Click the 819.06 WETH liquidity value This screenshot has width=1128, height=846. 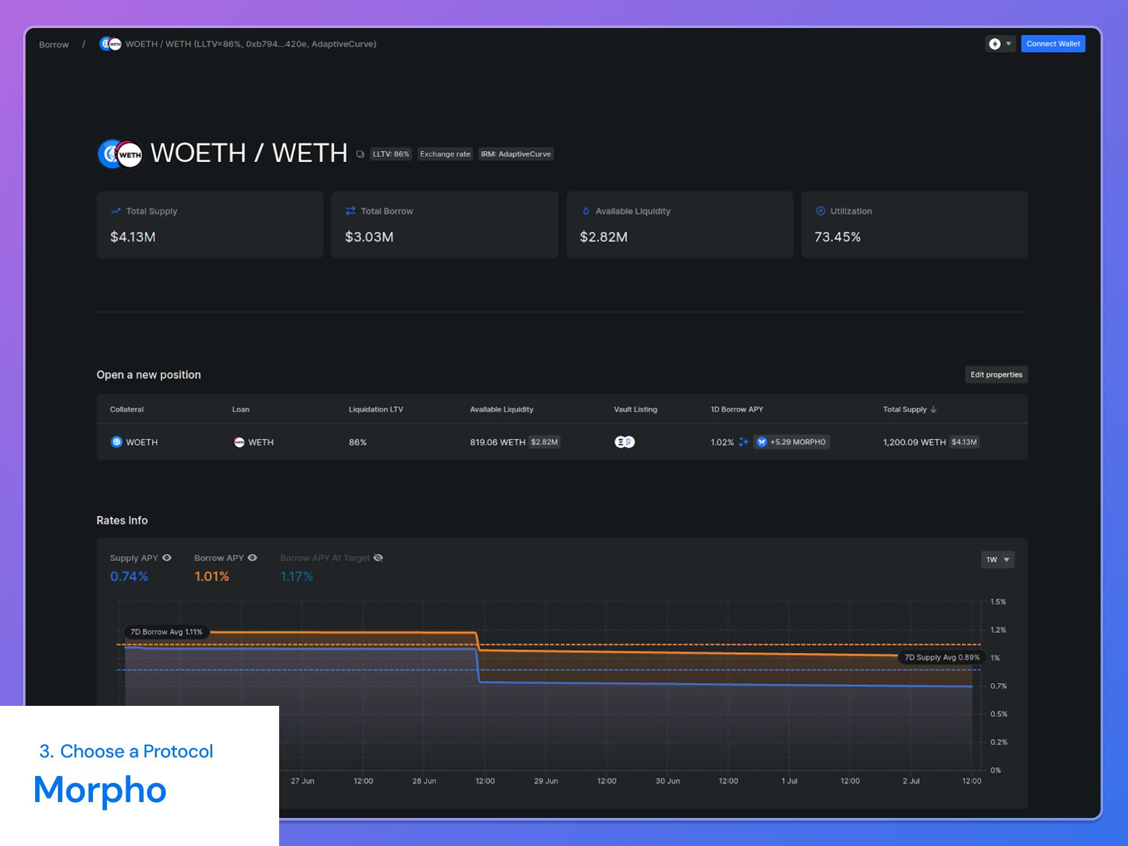(x=498, y=442)
